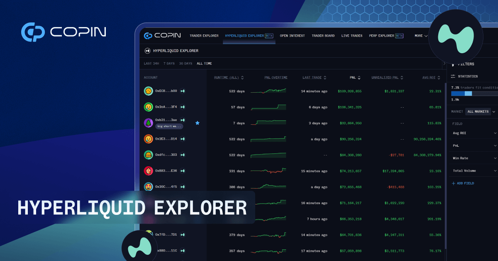This screenshot has width=498, height=261.
Task: Click the trader avatar for 0xdfc...303
Action: (148, 155)
